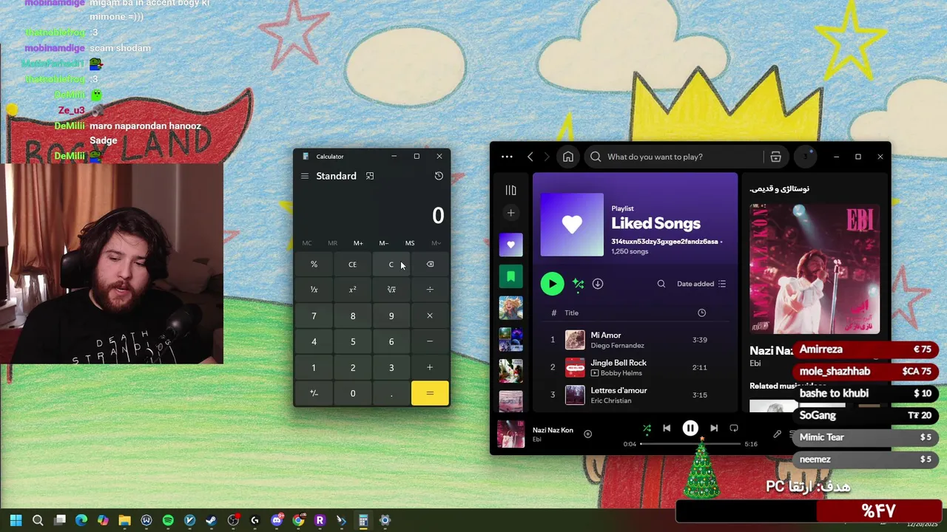Download the Liked Songs playlist
The width and height of the screenshot is (947, 532).
click(x=598, y=284)
